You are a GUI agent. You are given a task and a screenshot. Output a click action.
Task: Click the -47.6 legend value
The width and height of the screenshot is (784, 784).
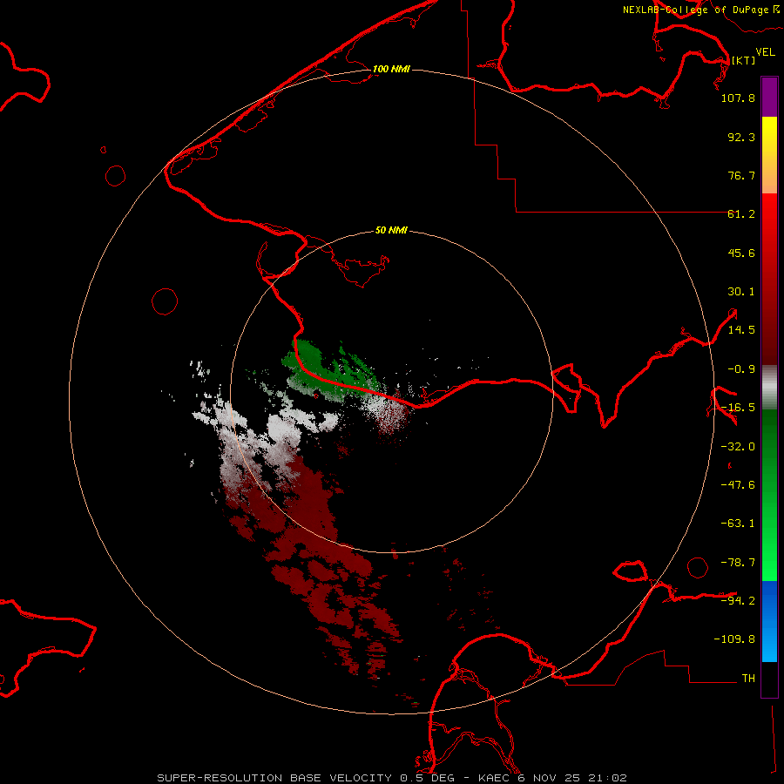click(738, 485)
